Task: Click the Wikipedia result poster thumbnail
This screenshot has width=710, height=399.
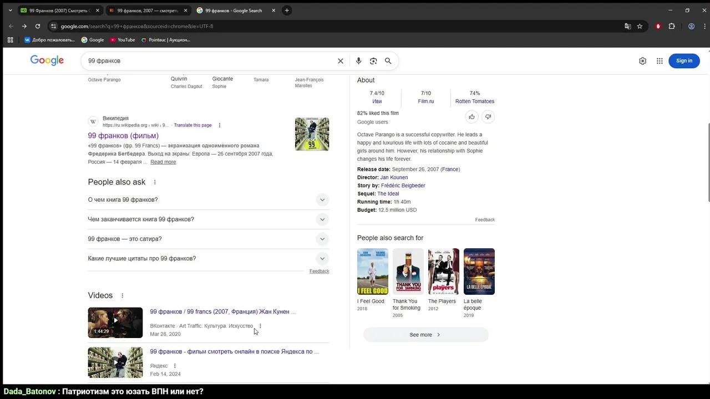Action: pyautogui.click(x=312, y=134)
